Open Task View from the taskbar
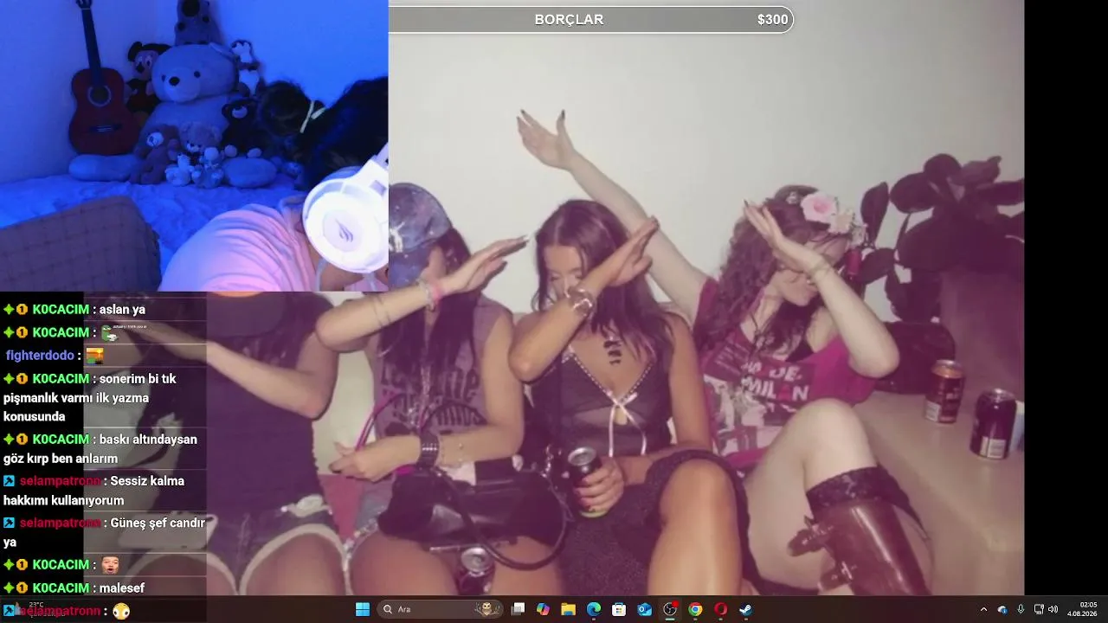 point(518,609)
